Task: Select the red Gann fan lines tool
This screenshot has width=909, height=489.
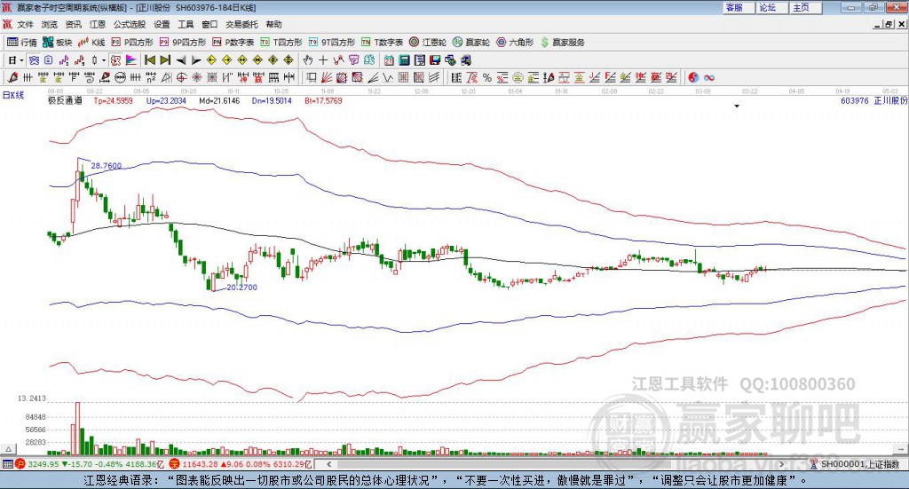Action: pos(327,77)
